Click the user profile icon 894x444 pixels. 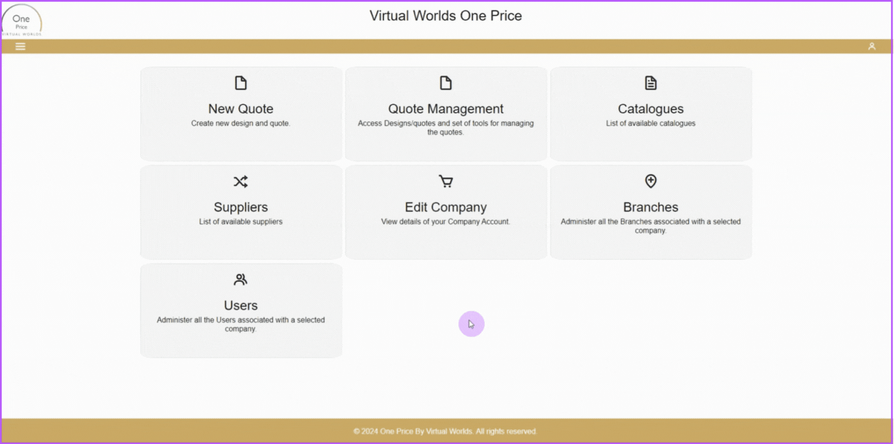871,46
